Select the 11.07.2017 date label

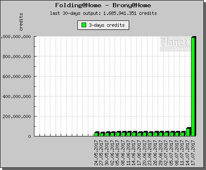tap(182, 153)
